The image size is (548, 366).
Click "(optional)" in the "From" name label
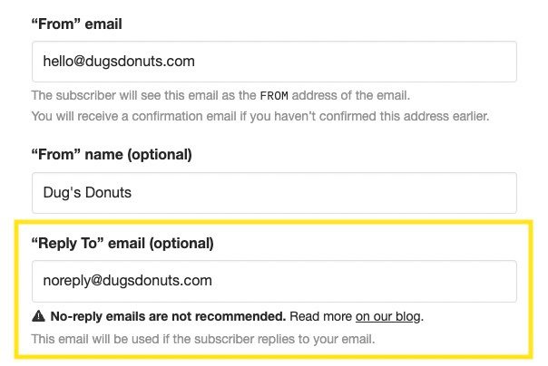pos(160,155)
